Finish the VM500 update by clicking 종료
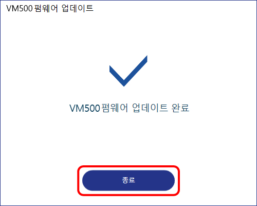257x206 pixels. (x=128, y=180)
